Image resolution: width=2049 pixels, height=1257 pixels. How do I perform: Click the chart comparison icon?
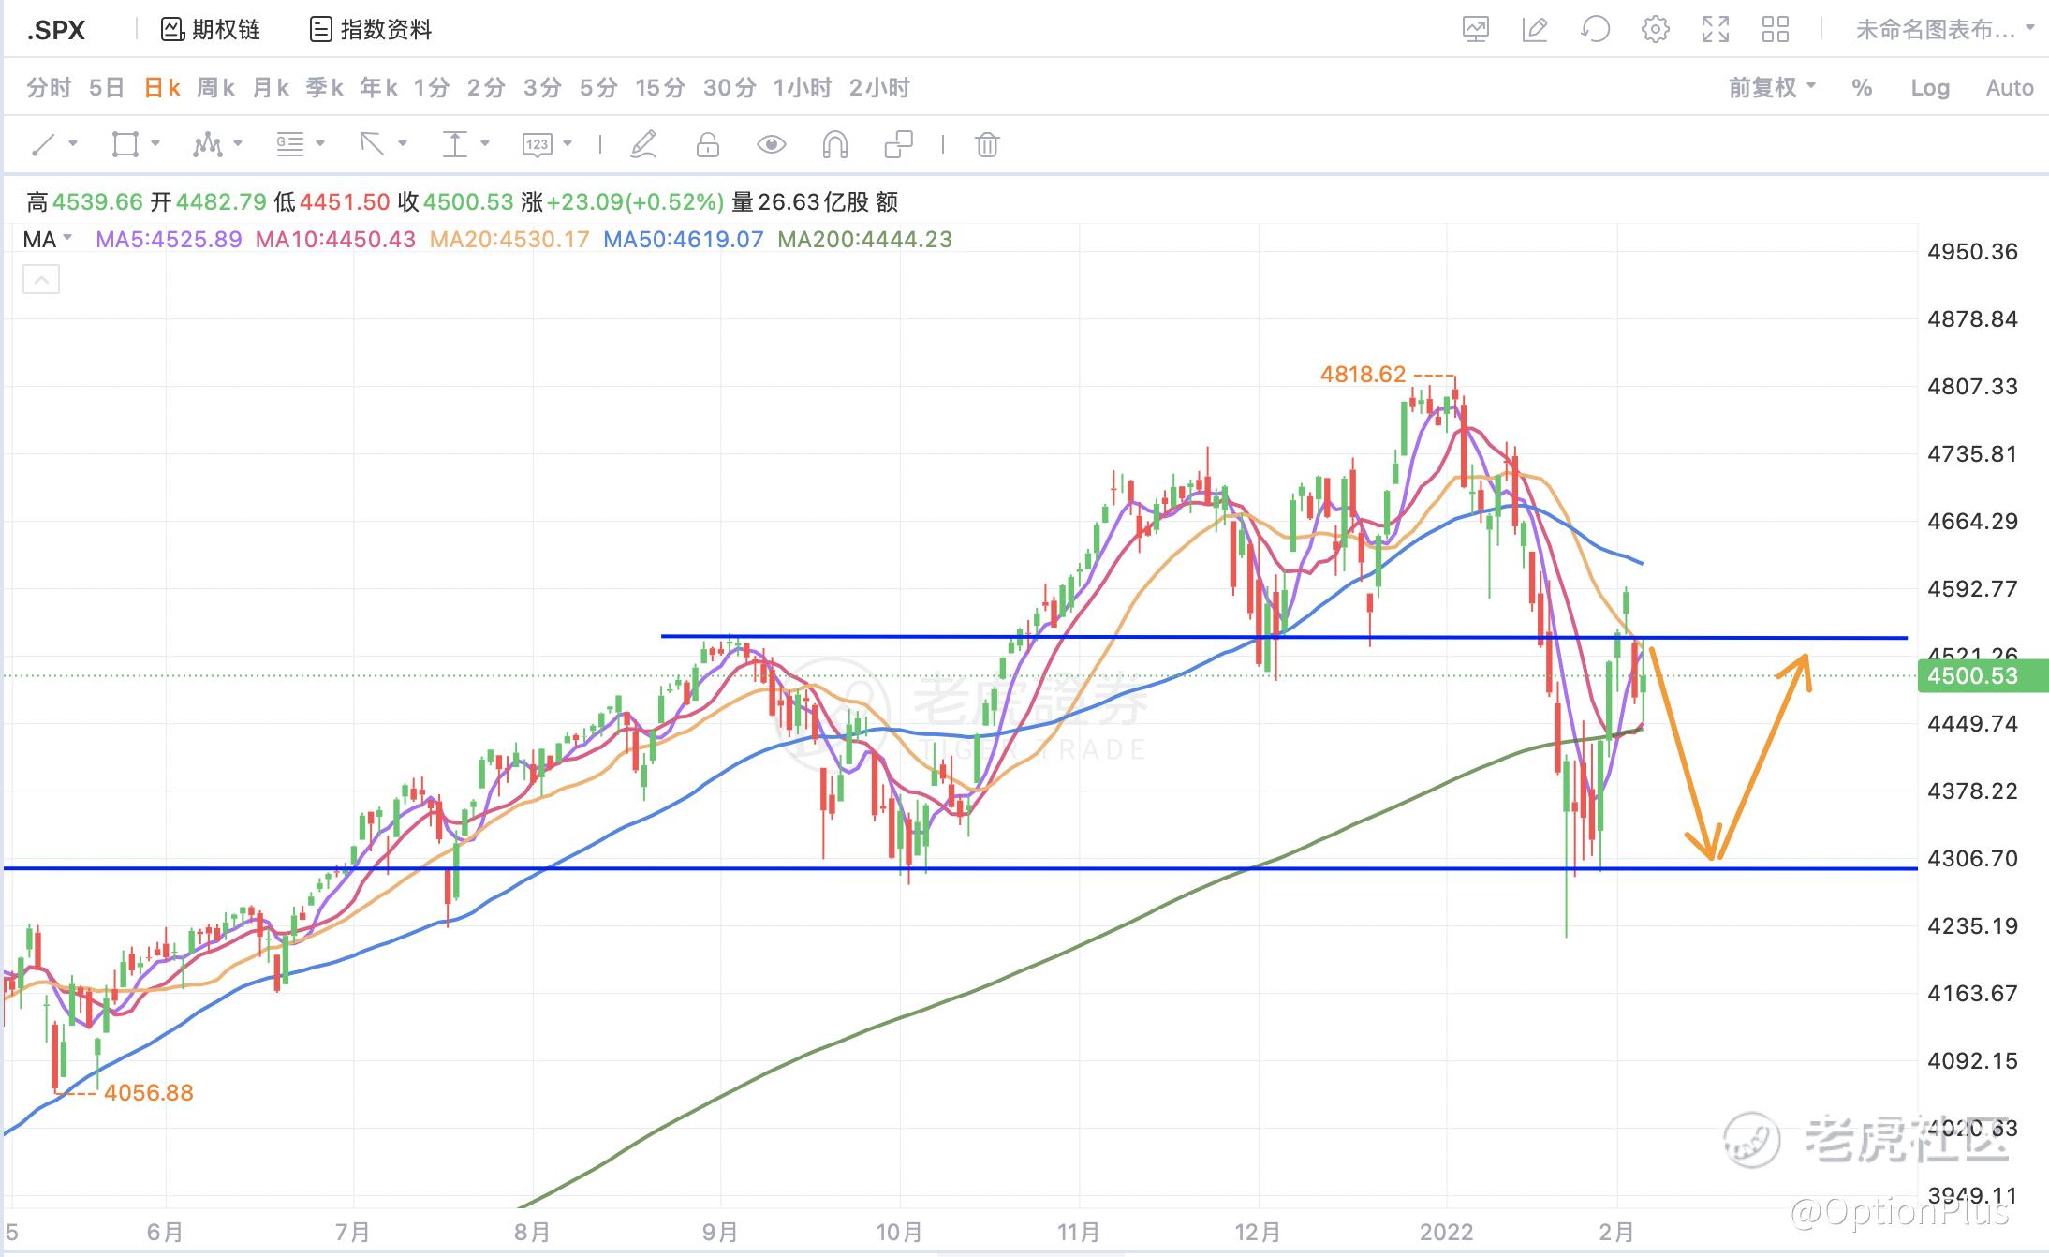click(x=1476, y=30)
